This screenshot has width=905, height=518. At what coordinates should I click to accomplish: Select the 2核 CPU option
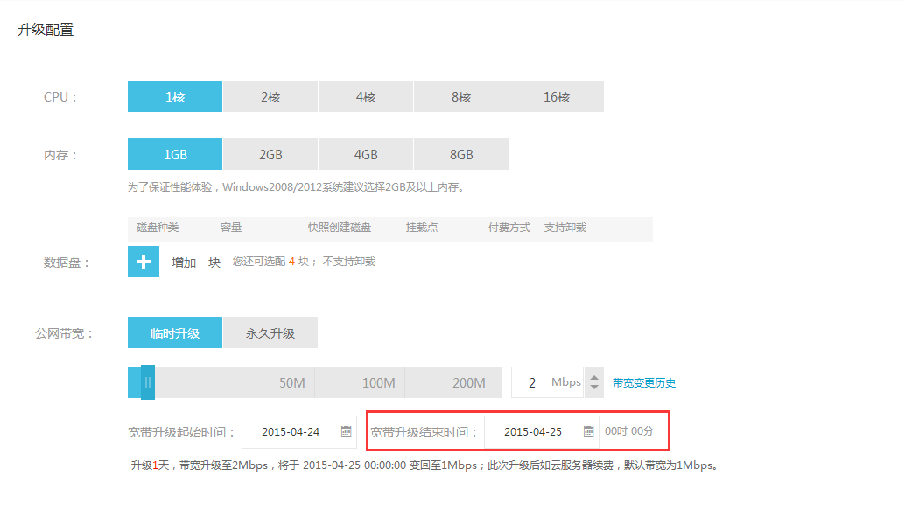(270, 96)
